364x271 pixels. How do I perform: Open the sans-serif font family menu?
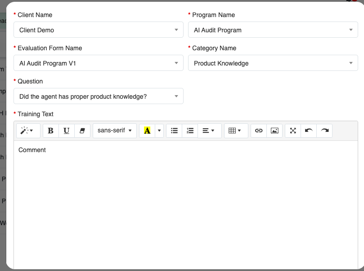pyautogui.click(x=115, y=131)
